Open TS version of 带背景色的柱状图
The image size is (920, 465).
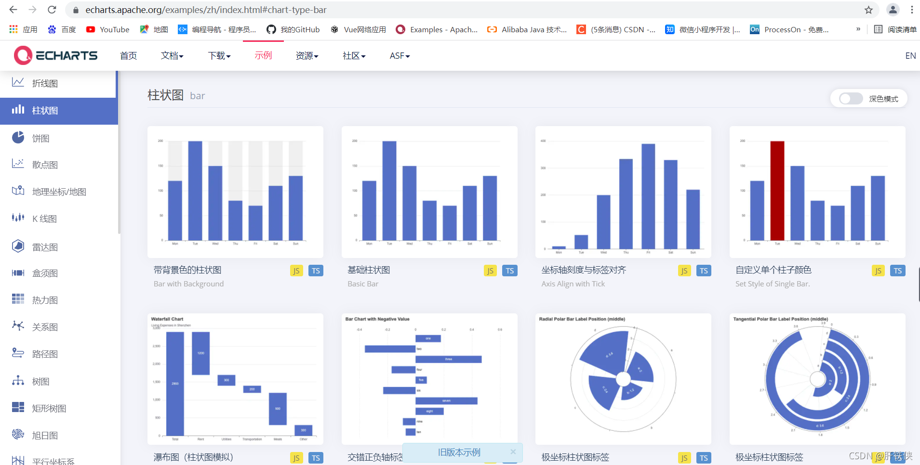(316, 271)
